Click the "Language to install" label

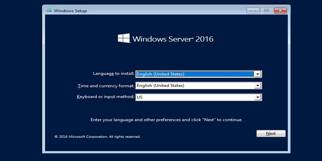coord(114,74)
